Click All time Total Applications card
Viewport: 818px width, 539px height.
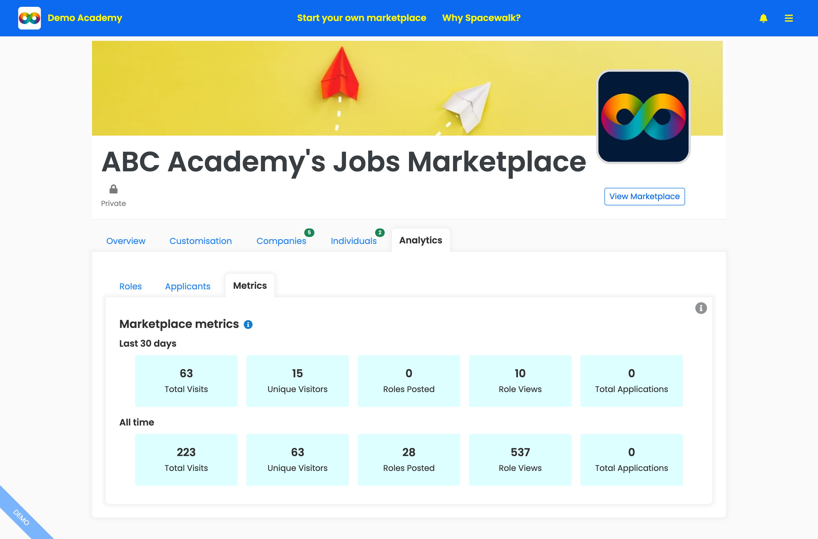631,460
